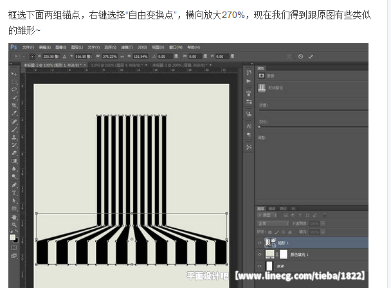Select the Hand tool
The width and height of the screenshot is (391, 288).
[x=14, y=217]
